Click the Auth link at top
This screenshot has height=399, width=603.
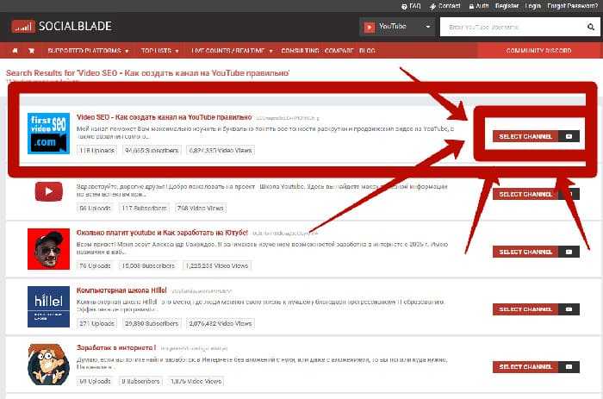pos(479,6)
